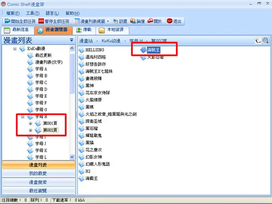Open the 工具(T) menu

click(33, 13)
